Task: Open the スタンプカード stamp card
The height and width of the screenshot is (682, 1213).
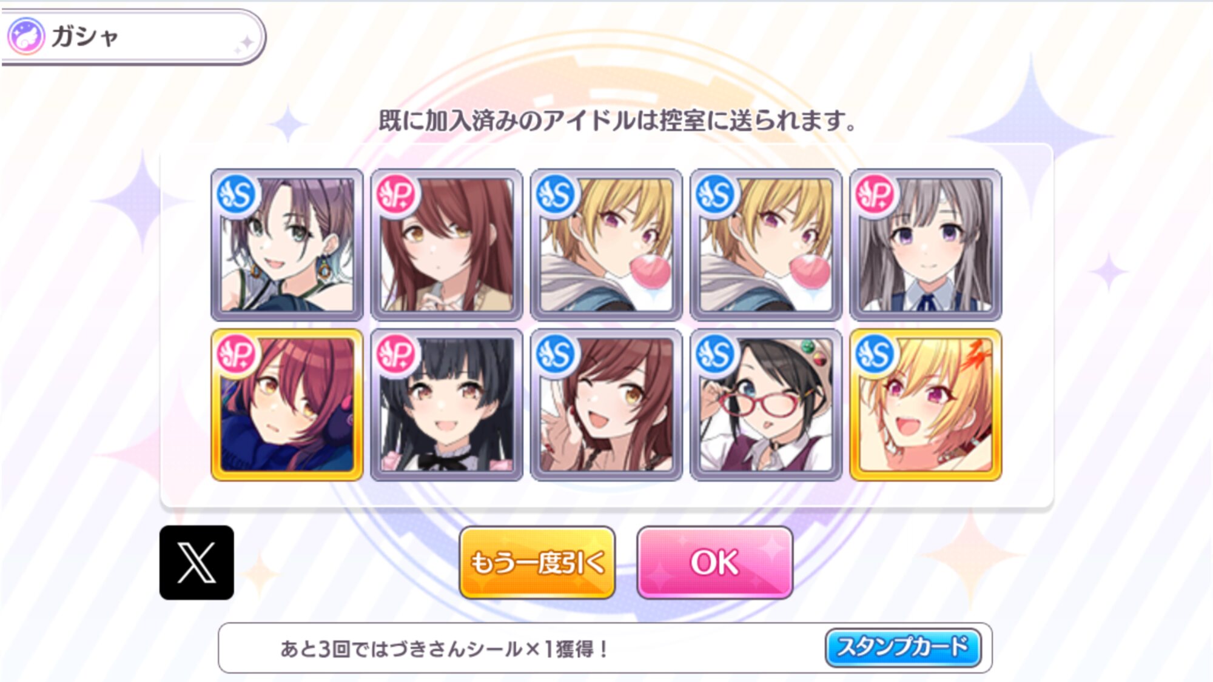Action: [903, 647]
